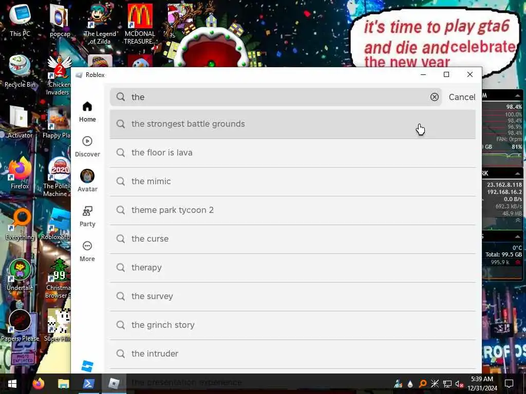Viewport: 526px width, 394px height.
Task: Maximize the Roblox window
Action: pyautogui.click(x=446, y=75)
